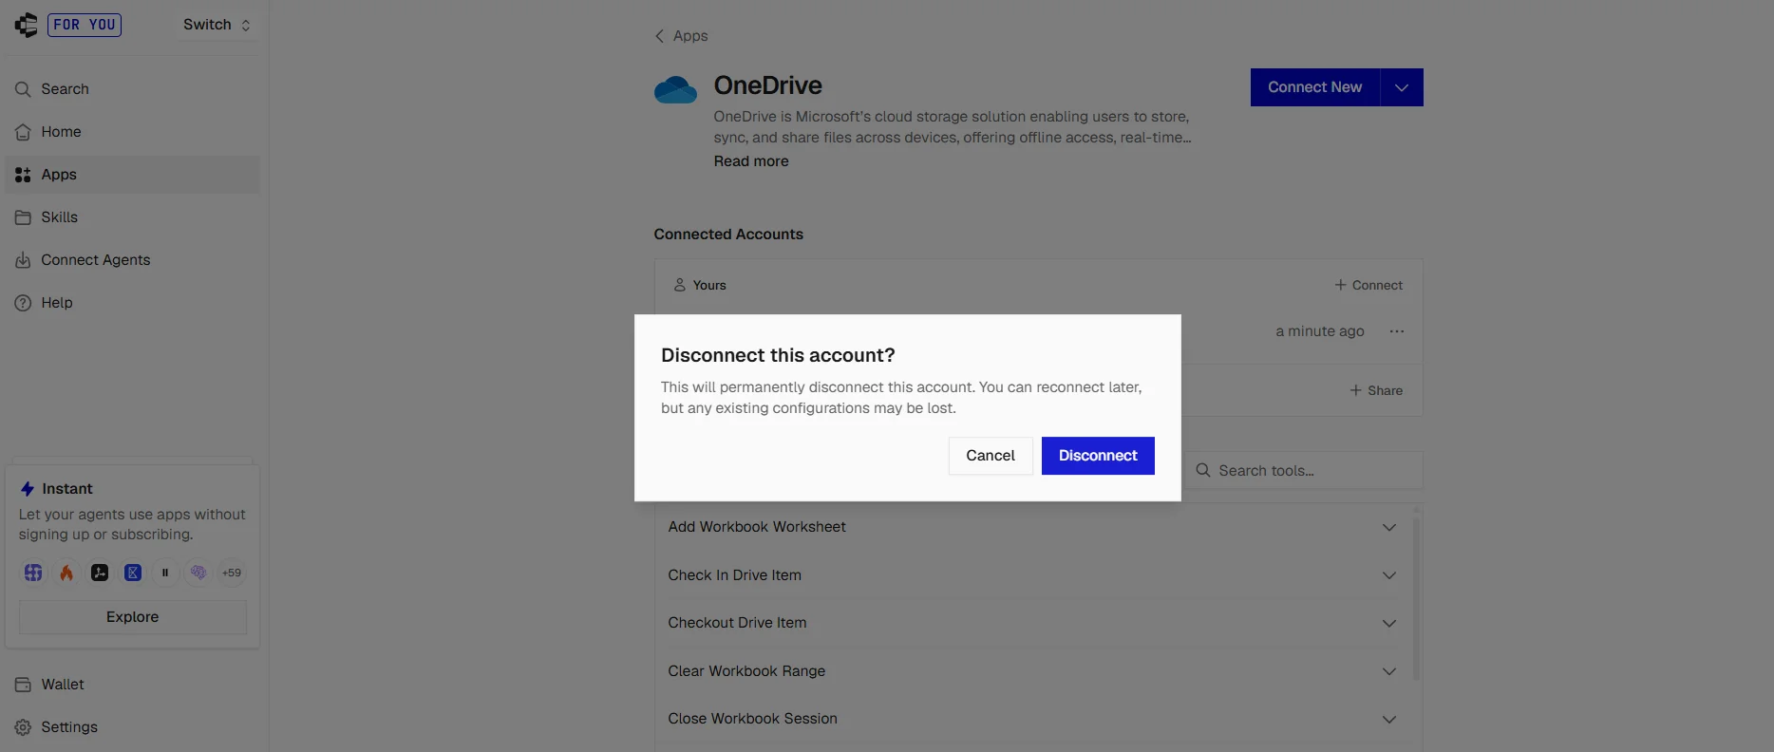
Task: Focus the Search tools input field
Action: [1303, 471]
